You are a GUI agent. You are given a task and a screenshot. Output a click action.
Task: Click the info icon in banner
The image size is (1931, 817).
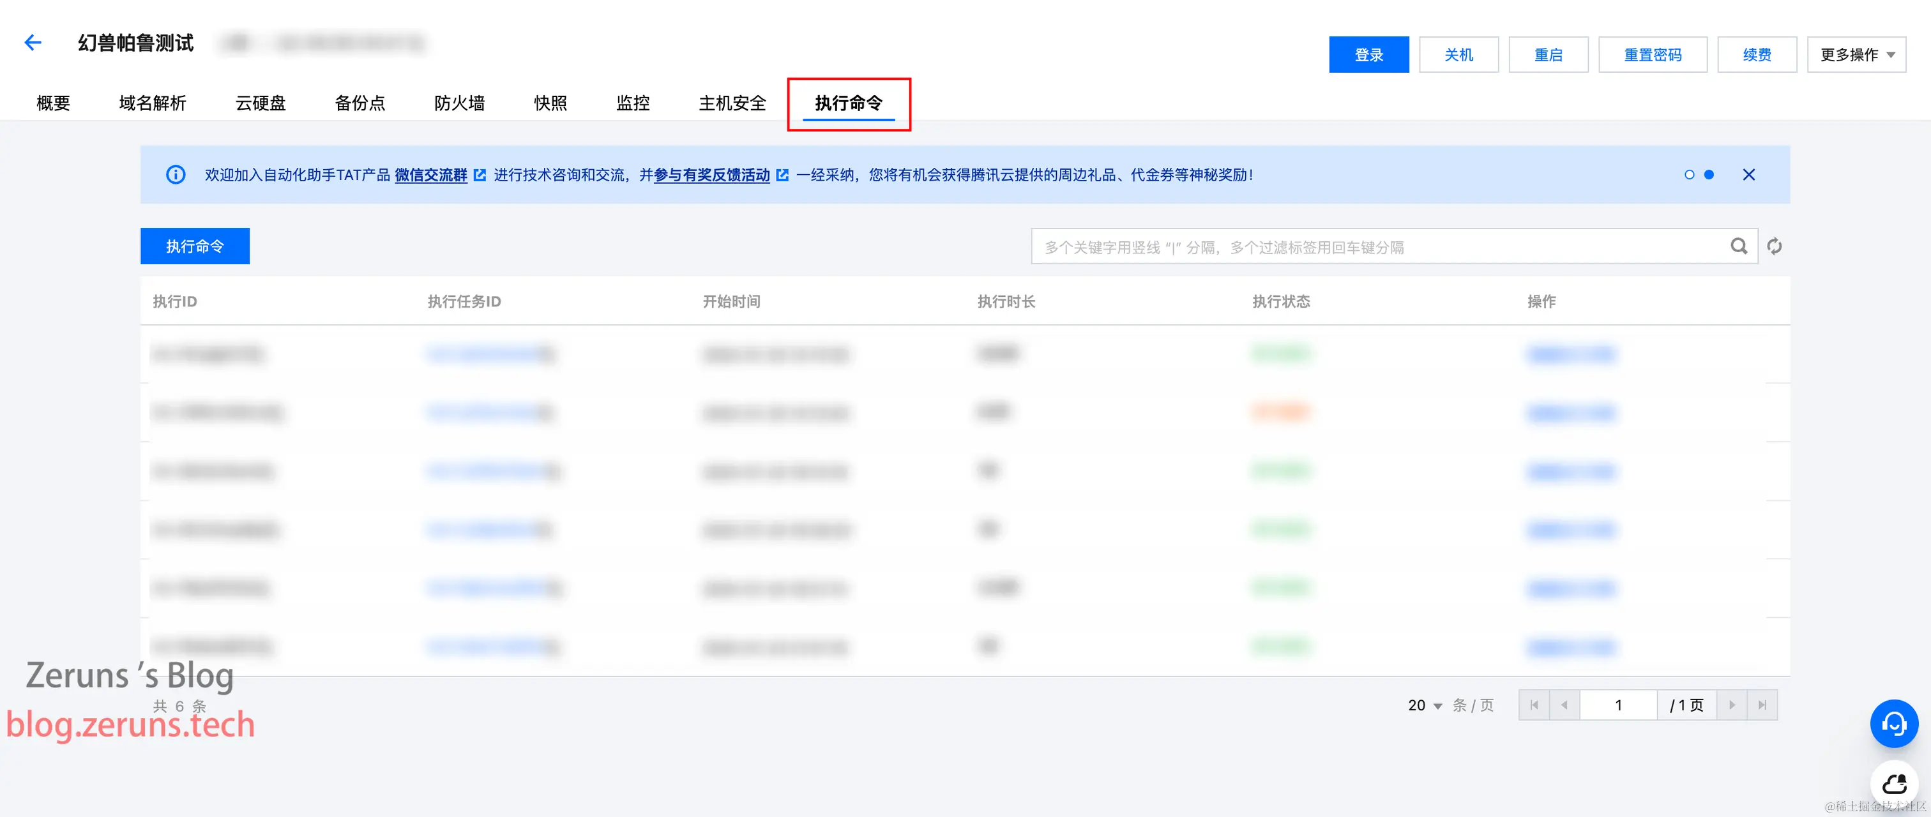pos(176,175)
